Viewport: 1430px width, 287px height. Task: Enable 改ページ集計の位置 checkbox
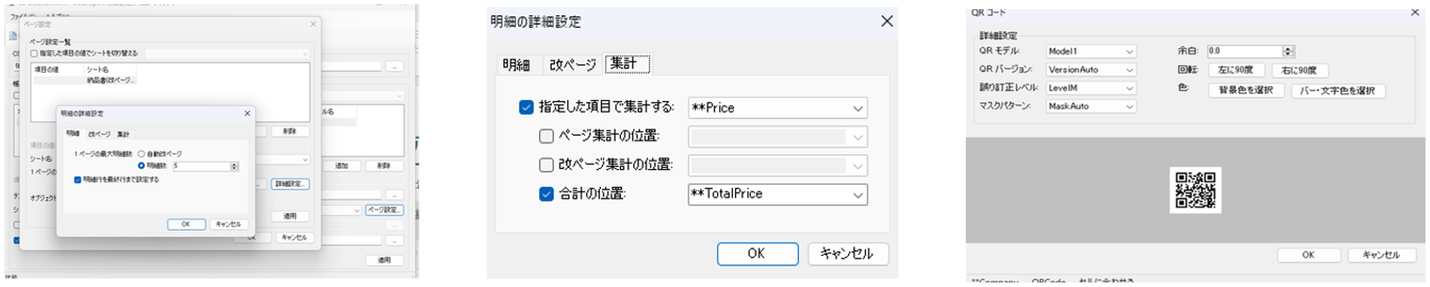tap(546, 164)
